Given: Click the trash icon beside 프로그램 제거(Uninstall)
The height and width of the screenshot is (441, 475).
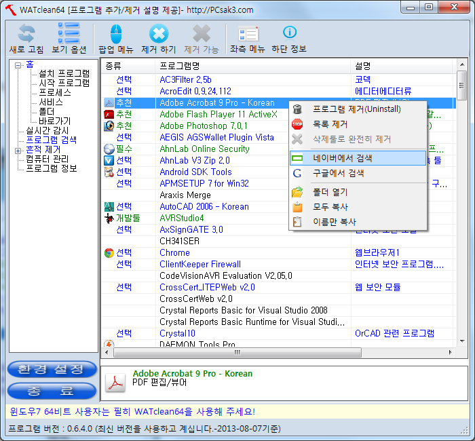Looking at the screenshot, I should [x=297, y=109].
